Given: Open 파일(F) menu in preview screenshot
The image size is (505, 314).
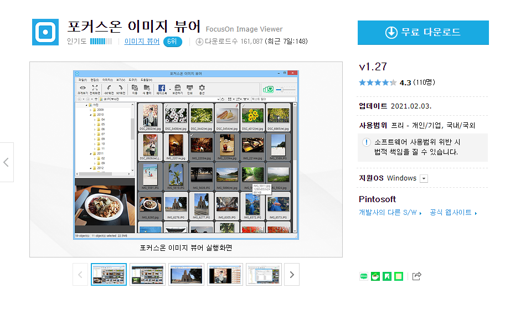Looking at the screenshot, I should [83, 80].
